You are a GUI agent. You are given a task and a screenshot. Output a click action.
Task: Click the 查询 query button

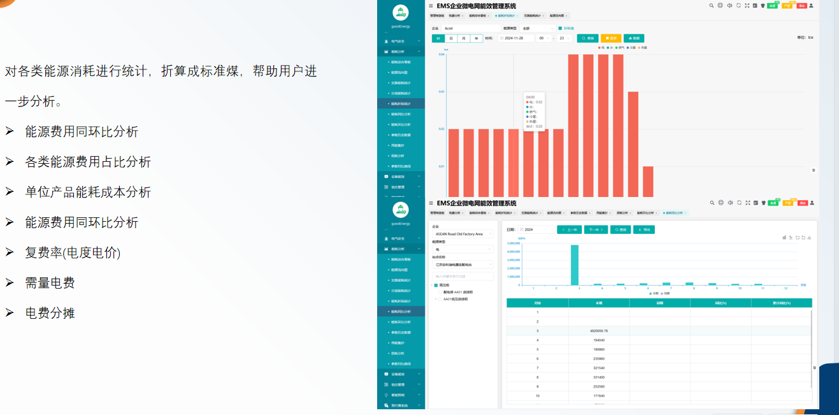pyautogui.click(x=588, y=38)
